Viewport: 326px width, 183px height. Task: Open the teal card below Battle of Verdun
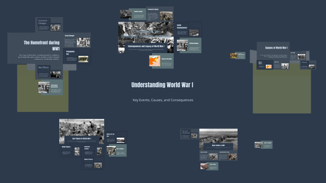(x=209, y=166)
